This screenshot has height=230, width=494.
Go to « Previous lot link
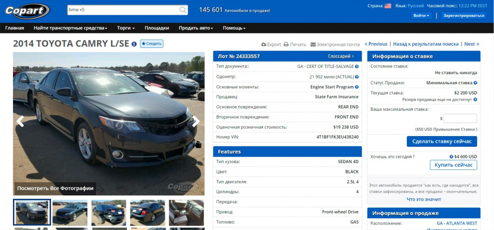click(x=376, y=44)
